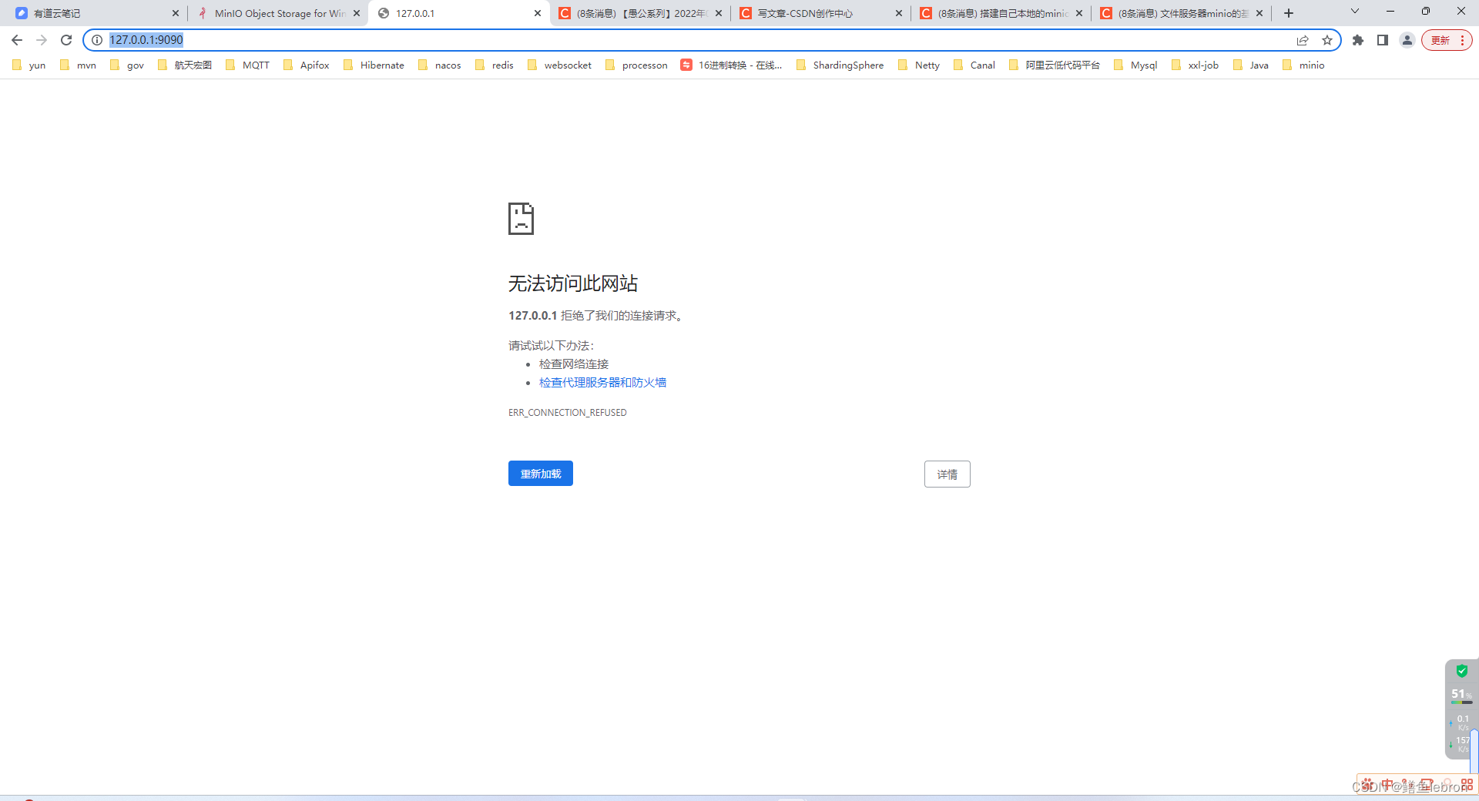Viewport: 1479px width, 801px height.
Task: Click the 重新加载 reload button
Action: tap(540, 473)
